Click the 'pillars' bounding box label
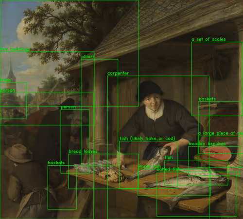 (x=88, y=57)
